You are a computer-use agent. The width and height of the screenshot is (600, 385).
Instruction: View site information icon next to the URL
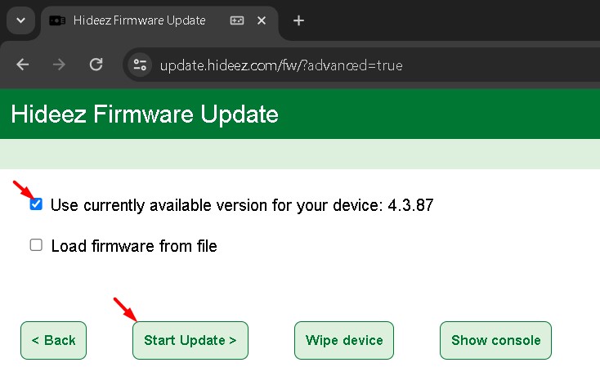click(x=140, y=65)
